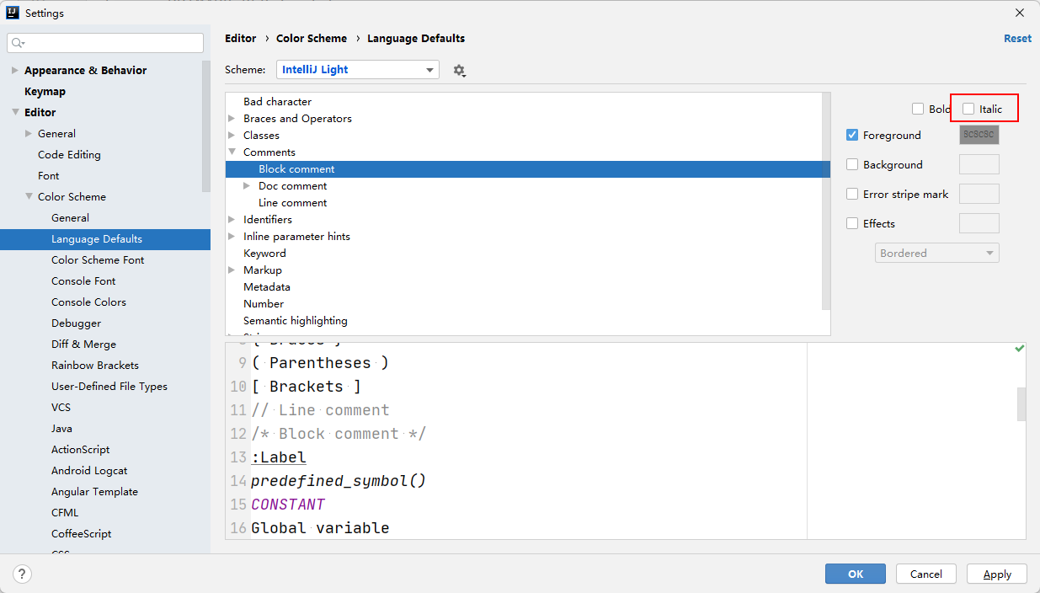1040x593 pixels.
Task: Expand the Doc comment tree node
Action: 247,185
